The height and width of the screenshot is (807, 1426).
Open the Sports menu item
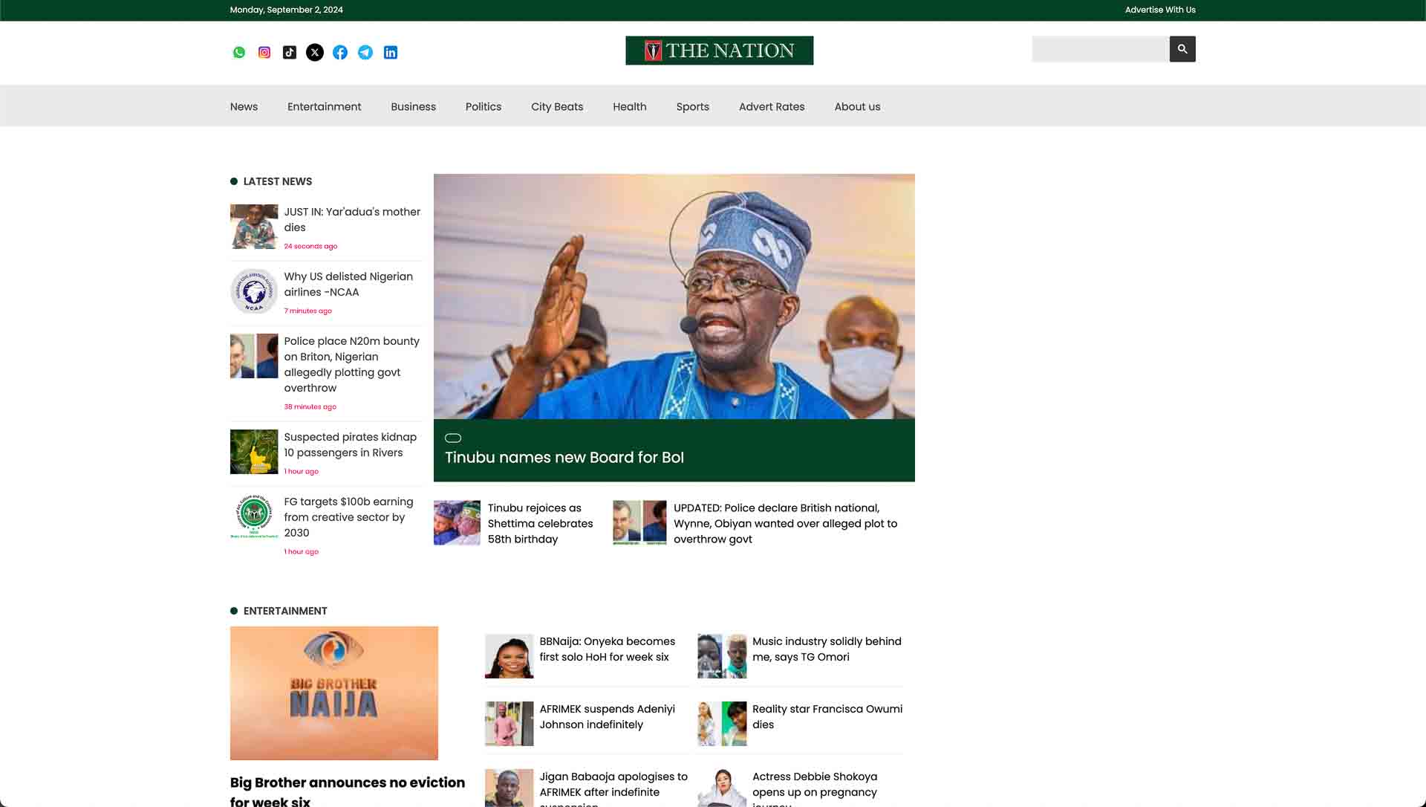[693, 106]
